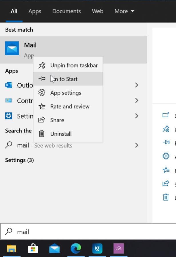Open Mail from the taskbar

tap(55, 248)
